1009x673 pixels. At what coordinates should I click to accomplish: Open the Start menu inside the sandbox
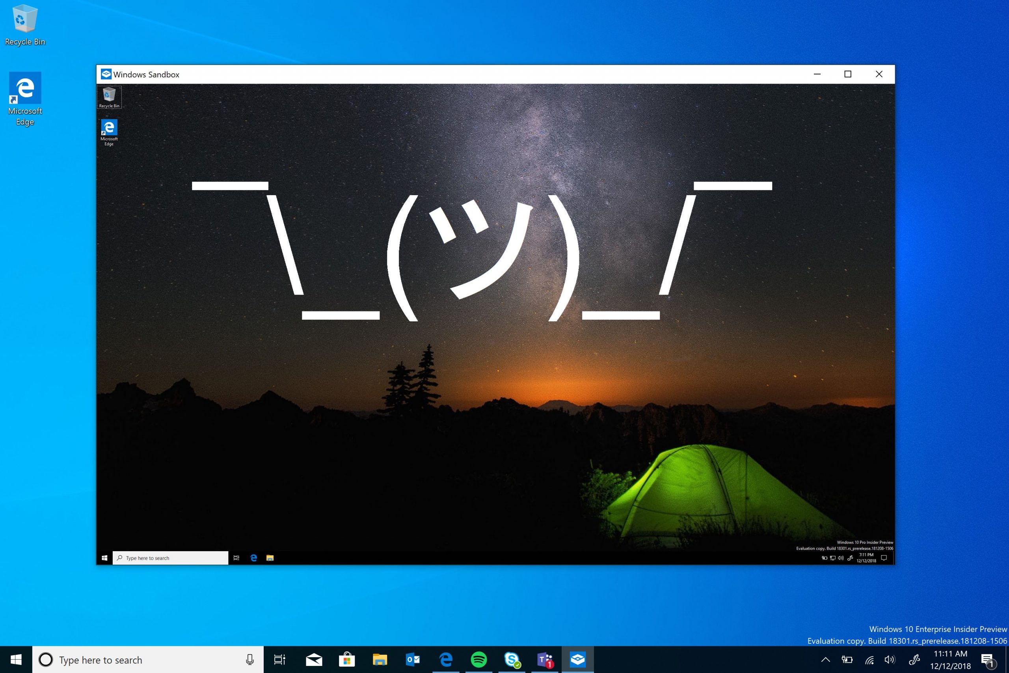104,557
